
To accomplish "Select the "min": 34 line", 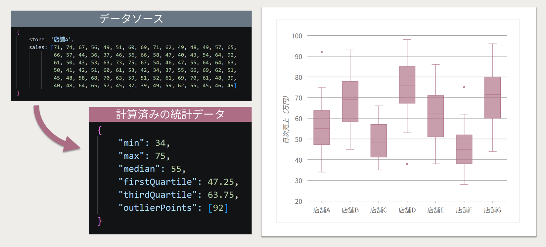I will pyautogui.click(x=144, y=143).
